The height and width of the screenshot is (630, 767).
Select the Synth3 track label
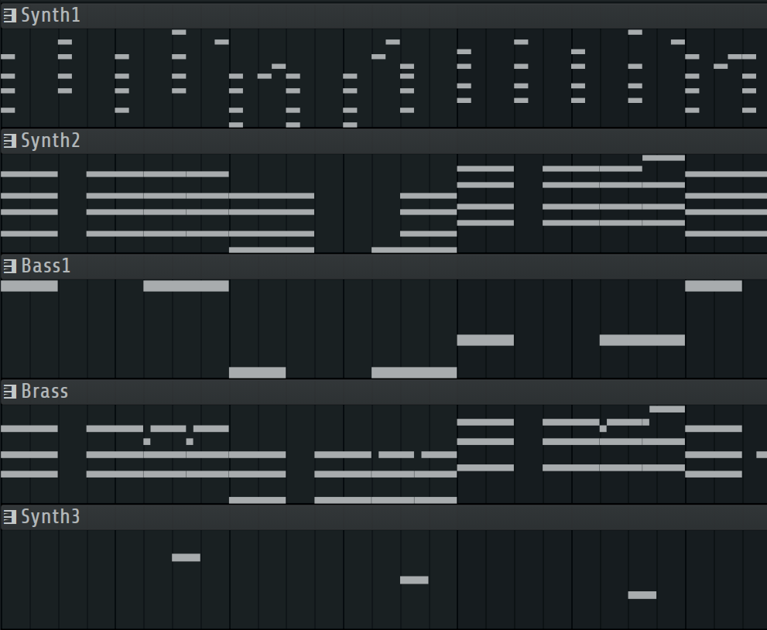50,516
